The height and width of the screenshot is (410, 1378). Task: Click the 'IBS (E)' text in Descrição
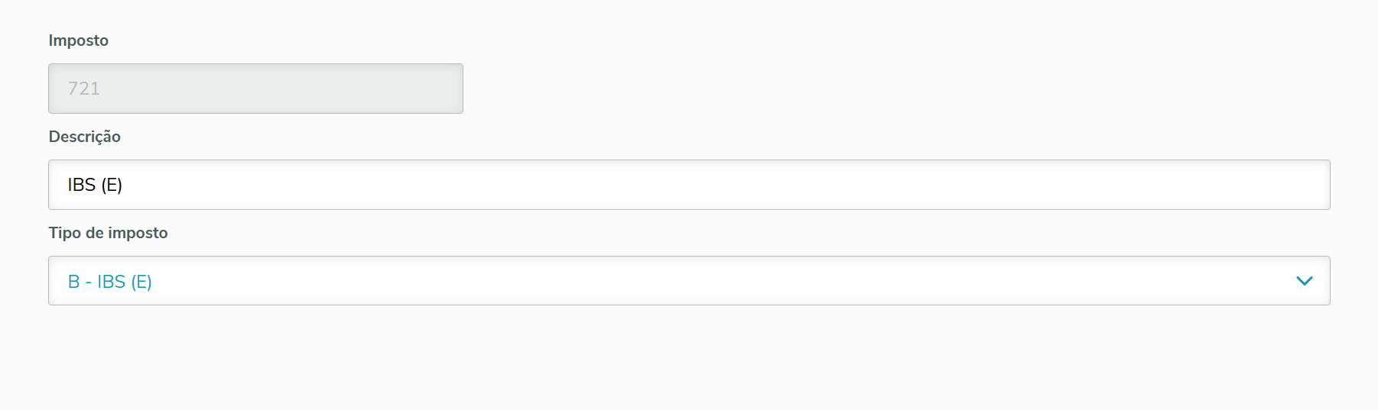(95, 185)
